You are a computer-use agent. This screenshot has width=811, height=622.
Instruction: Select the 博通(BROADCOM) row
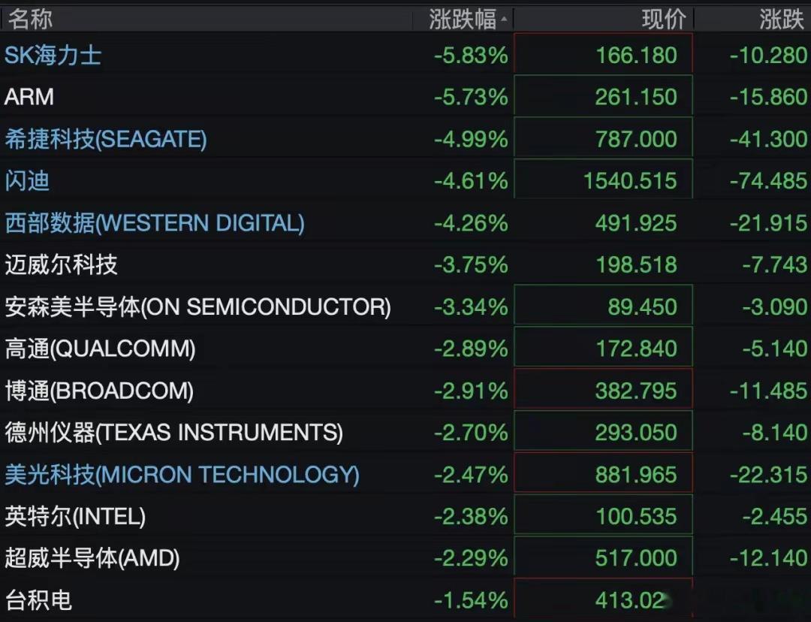[x=405, y=390]
